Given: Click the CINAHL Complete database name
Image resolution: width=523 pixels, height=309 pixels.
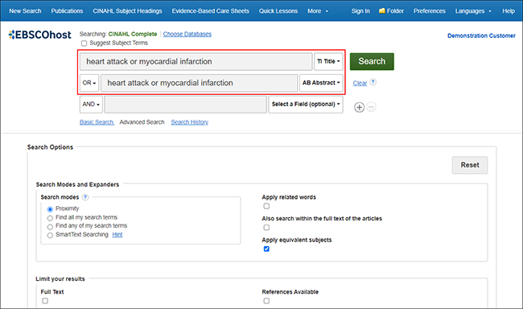Looking at the screenshot, I should click(x=133, y=34).
